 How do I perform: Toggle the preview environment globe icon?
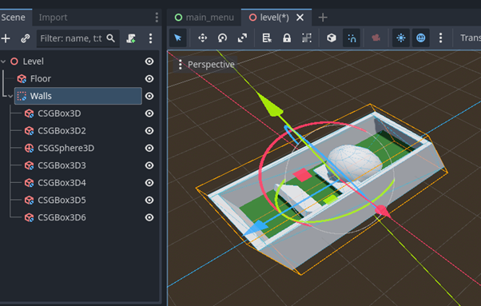pyautogui.click(x=421, y=38)
